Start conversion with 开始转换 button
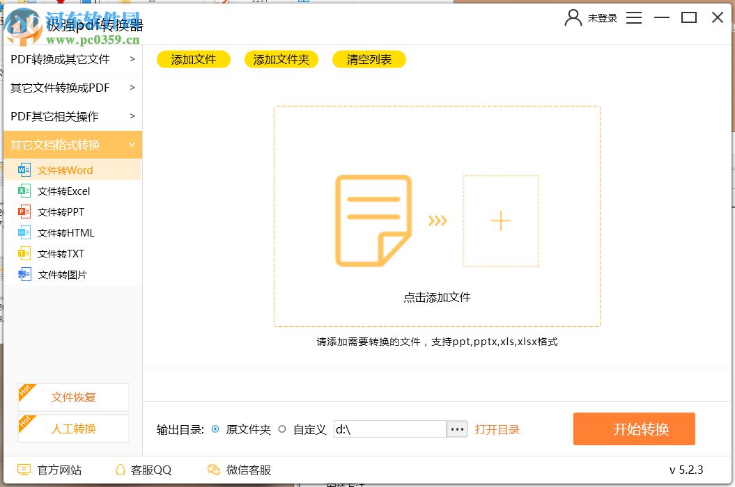Image resolution: width=735 pixels, height=487 pixels. tap(634, 429)
